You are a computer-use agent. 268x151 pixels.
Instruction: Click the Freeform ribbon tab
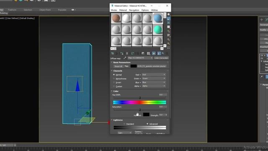tap(12, 10)
